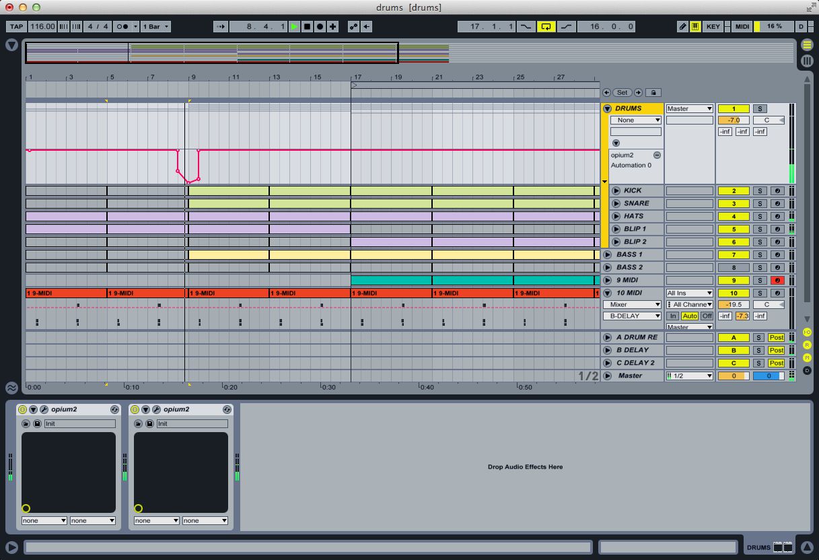
Task: Click the TAP tempo button
Action: tap(16, 27)
